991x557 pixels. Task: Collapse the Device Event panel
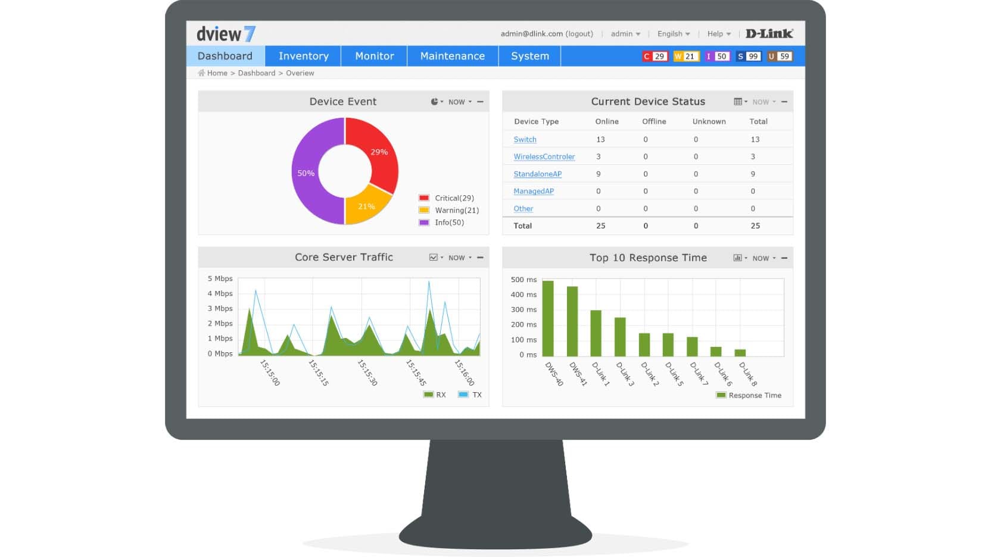480,102
